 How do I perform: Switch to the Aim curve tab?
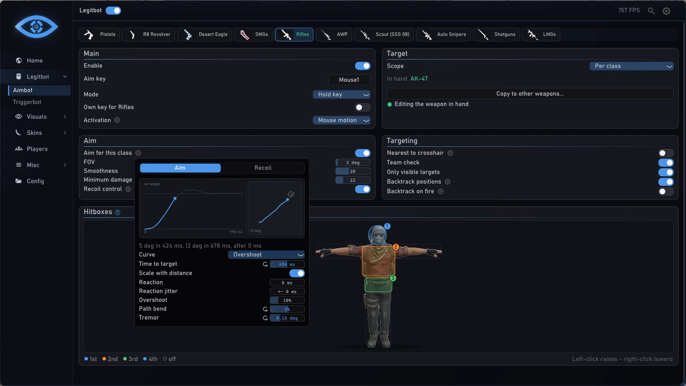[x=180, y=168]
